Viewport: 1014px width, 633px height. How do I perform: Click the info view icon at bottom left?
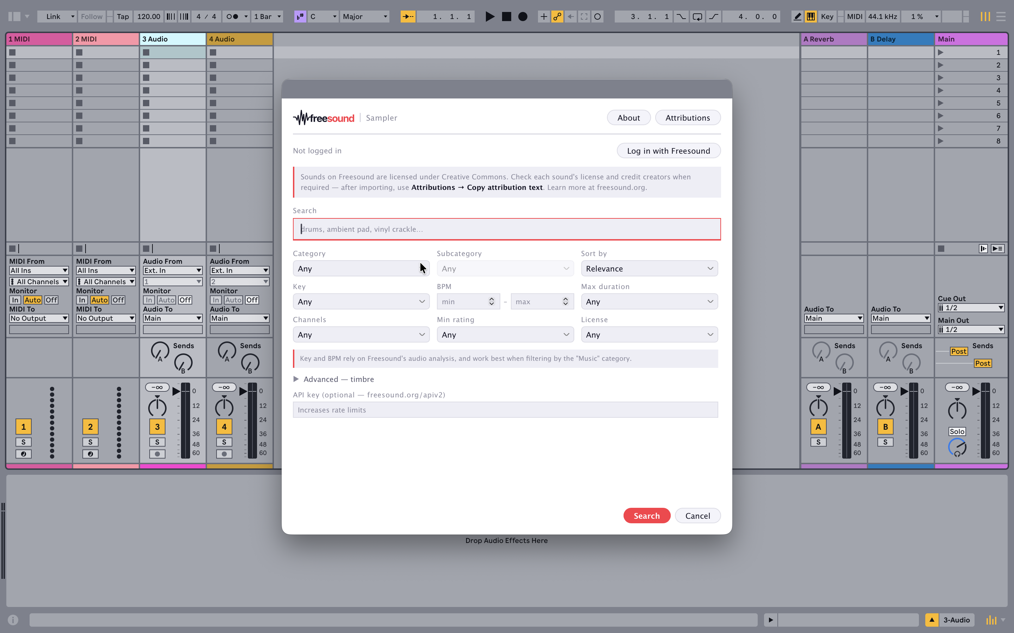13,620
